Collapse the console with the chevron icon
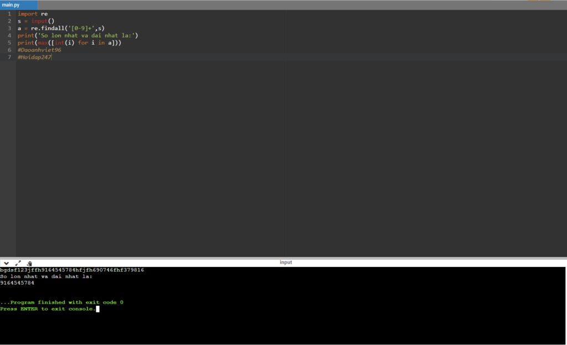The image size is (567, 345). 6,263
